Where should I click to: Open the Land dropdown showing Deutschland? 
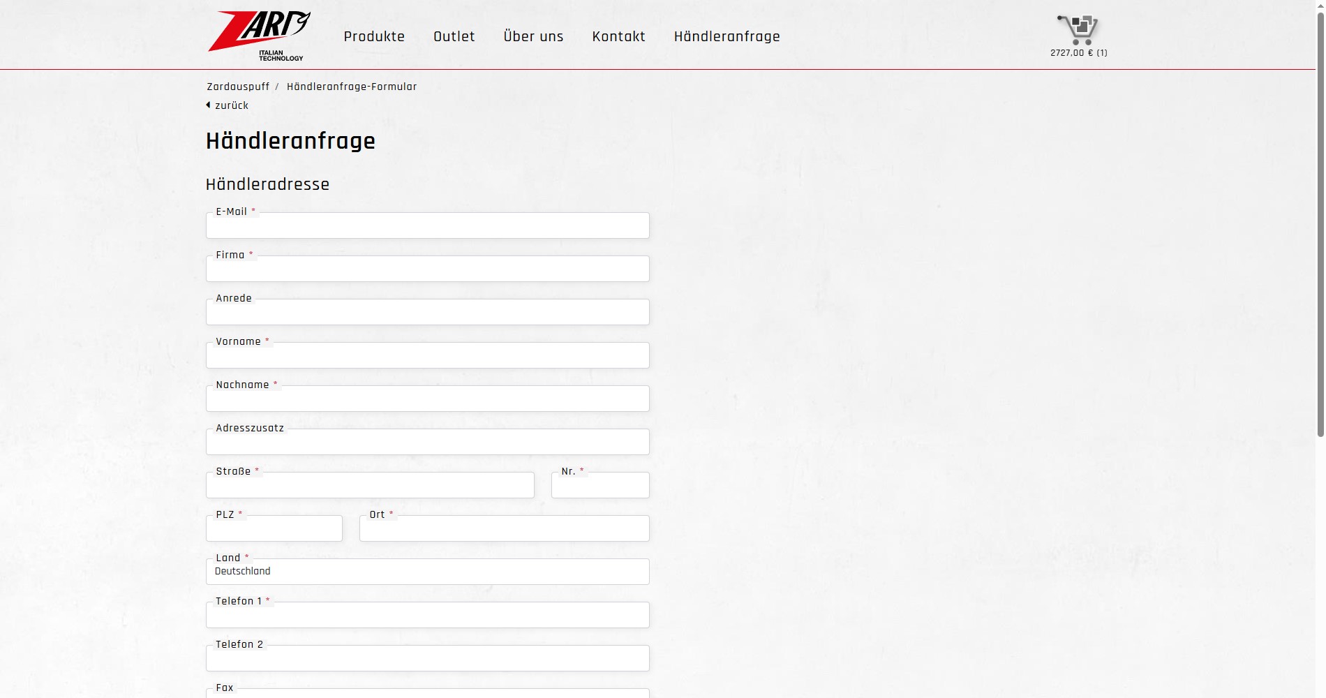coord(427,572)
